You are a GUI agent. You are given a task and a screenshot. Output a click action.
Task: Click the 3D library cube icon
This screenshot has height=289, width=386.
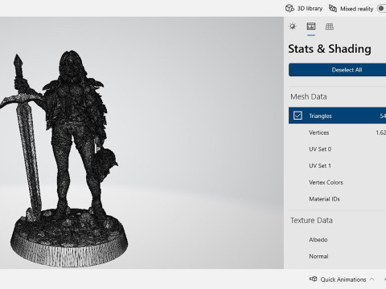(x=289, y=9)
